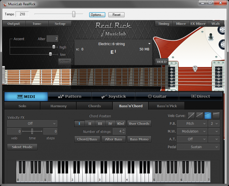
Task: Open the Bass'n'Pick tab
Action: click(x=167, y=106)
